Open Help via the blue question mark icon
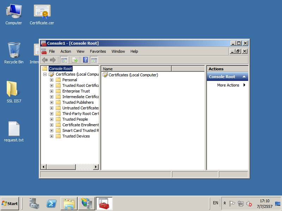282x211 pixels. pyautogui.click(x=85, y=60)
